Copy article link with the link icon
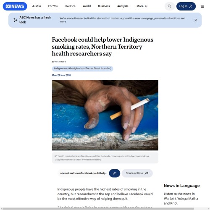210x210 pixels. pyautogui.click(x=115, y=173)
